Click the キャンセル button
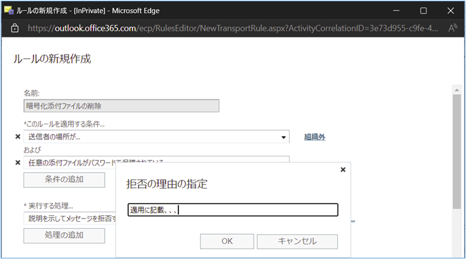Screen dimensions: 466x259 point(297,241)
